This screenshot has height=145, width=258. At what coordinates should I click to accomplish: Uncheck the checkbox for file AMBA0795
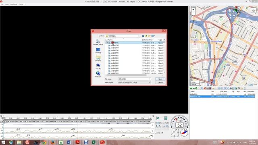[107, 43]
